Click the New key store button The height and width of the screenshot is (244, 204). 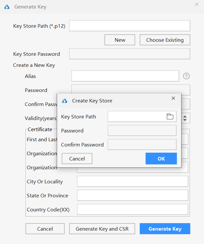pyautogui.click(x=120, y=40)
